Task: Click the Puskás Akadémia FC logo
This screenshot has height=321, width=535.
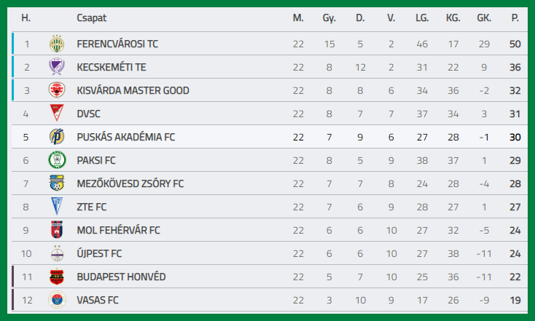Action: (57, 137)
